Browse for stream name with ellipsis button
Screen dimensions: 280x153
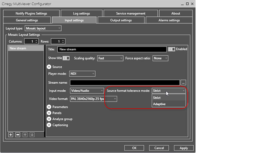183,83
